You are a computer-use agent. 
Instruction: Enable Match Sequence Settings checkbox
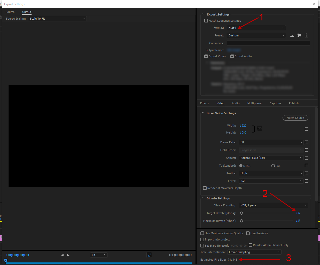(206, 21)
